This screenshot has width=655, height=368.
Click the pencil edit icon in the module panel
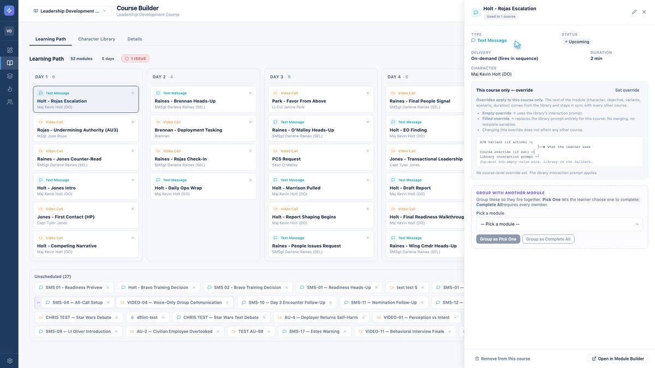pyautogui.click(x=634, y=11)
